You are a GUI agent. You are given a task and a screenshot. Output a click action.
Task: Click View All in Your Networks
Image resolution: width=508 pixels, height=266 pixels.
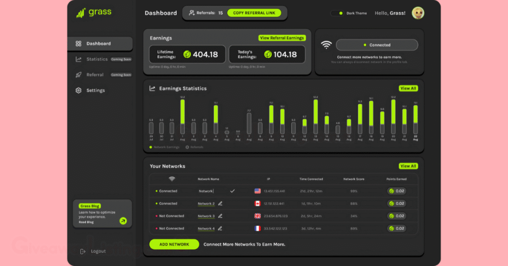(408, 166)
